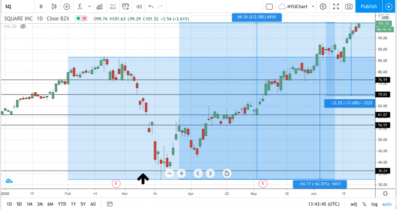Click the alarm clock alert icon
Viewport: 397px width, 209px height.
(x=126, y=7)
